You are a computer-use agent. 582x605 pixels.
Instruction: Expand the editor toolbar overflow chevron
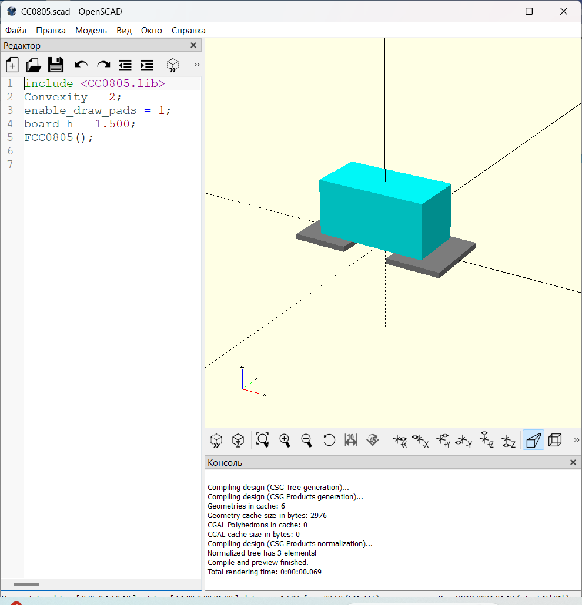[x=196, y=65]
